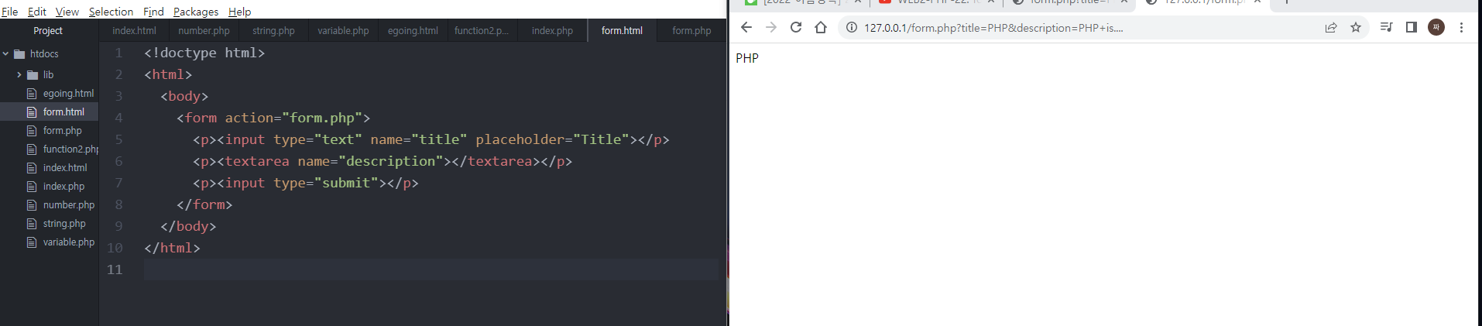Switch to the egoing.html editor tab
1482x326 pixels.
(x=413, y=31)
